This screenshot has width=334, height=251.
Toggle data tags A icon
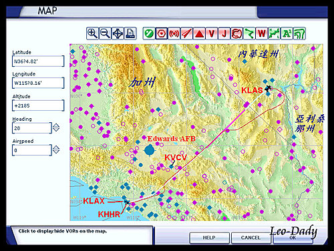coord(287,34)
